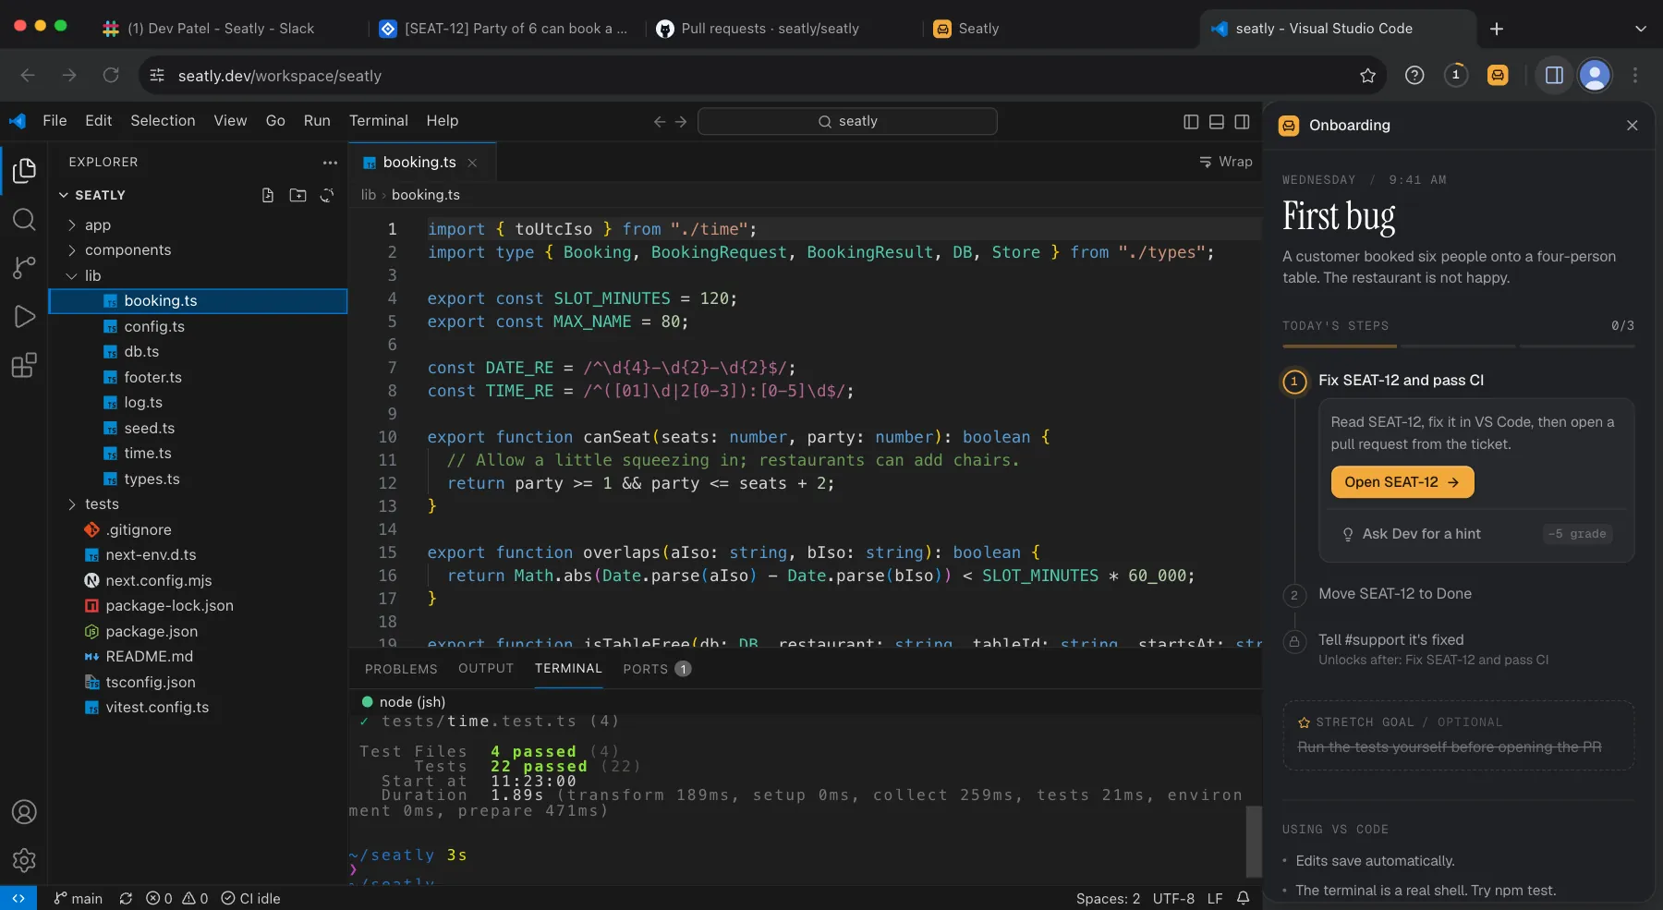
Task: Bookmark this page with the star icon
Action: click(x=1368, y=76)
